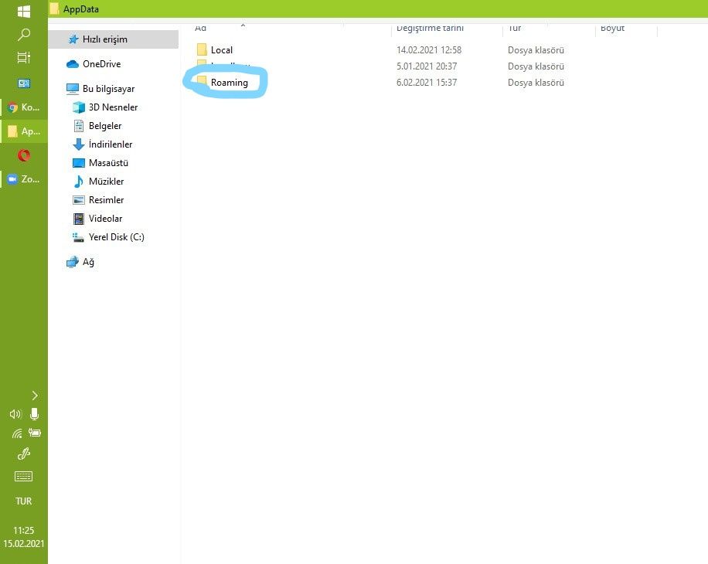Click Dosya klasörü type in Roaming row

pyautogui.click(x=536, y=83)
